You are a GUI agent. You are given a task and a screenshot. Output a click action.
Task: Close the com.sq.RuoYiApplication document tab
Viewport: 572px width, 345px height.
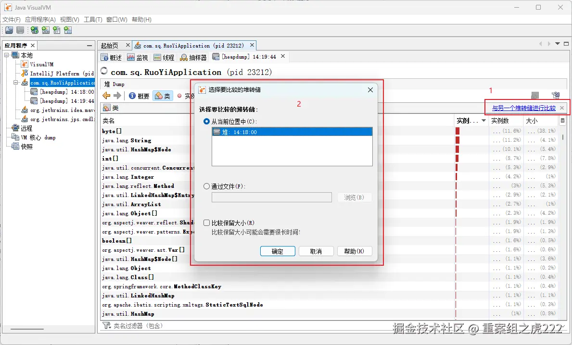[x=252, y=45]
